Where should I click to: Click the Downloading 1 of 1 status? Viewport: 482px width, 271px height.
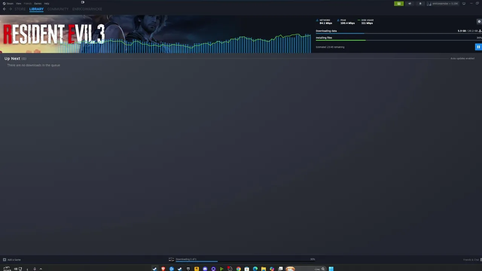(x=186, y=259)
